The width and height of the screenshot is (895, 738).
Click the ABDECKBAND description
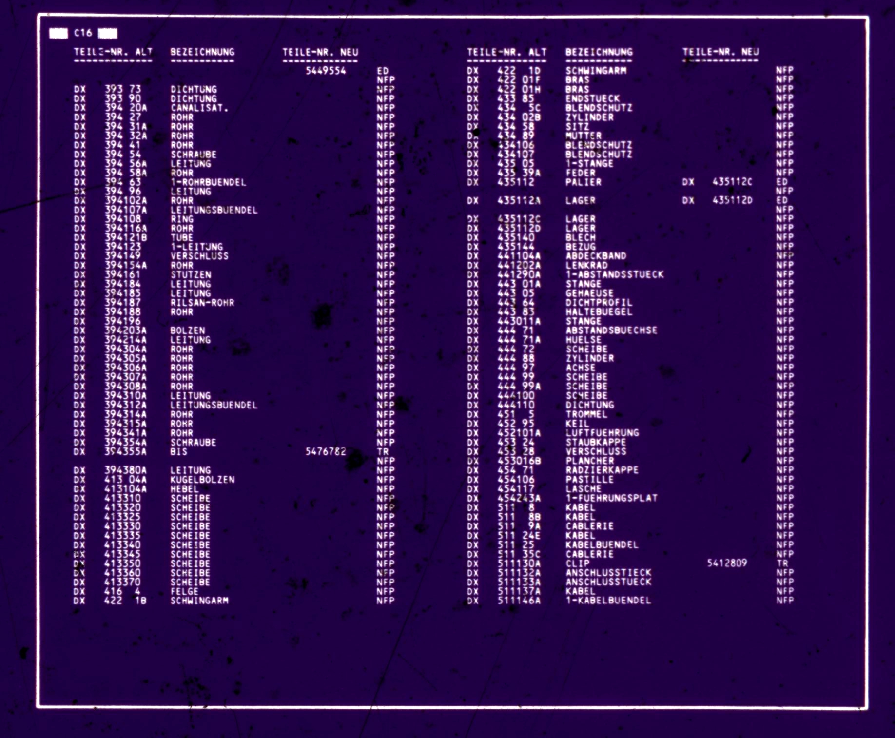(596, 256)
